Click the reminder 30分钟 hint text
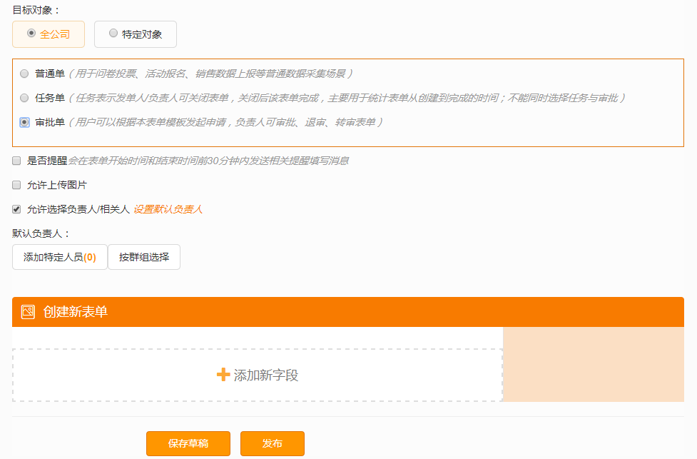 (208, 161)
